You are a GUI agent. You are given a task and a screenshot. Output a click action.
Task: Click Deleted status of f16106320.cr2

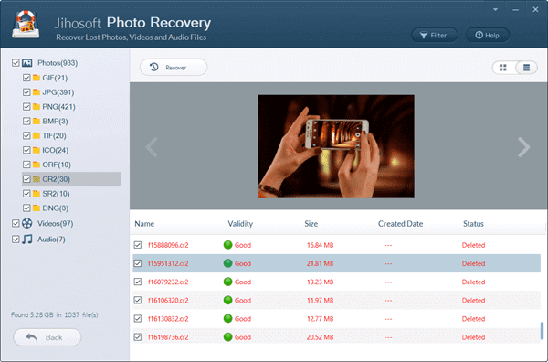[473, 300]
